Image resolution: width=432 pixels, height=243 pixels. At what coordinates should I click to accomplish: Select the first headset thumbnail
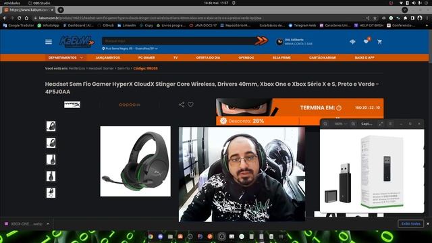point(51,126)
